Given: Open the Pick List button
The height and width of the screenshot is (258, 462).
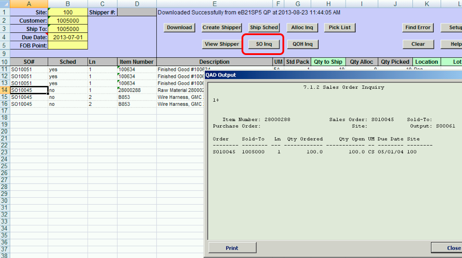Looking at the screenshot, I should 339,27.
